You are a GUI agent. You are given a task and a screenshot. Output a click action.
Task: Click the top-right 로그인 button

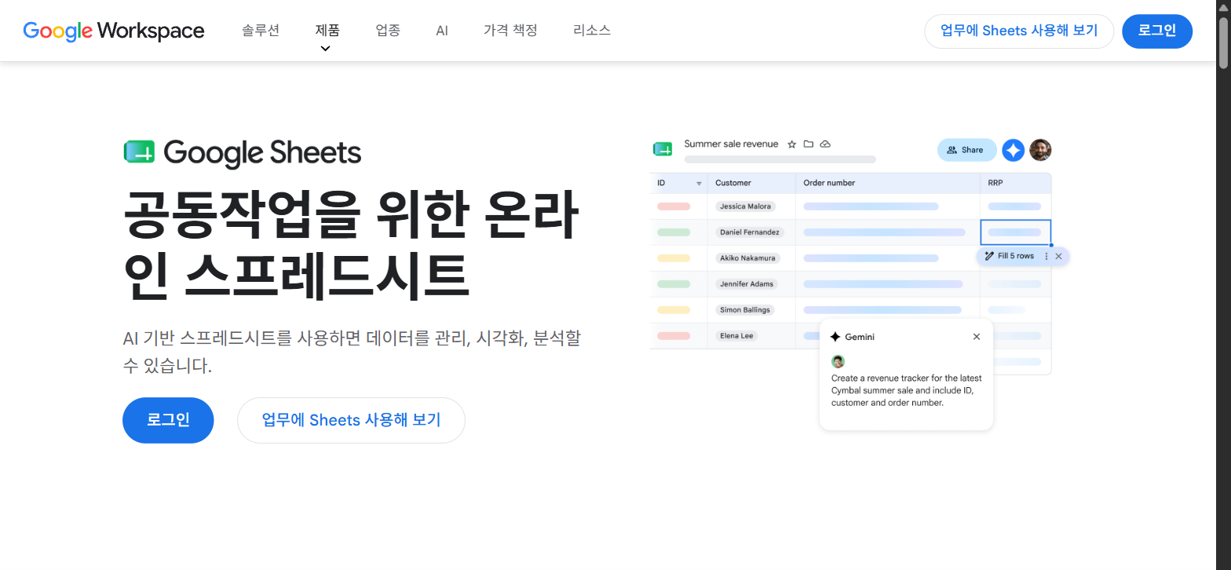click(x=1157, y=31)
